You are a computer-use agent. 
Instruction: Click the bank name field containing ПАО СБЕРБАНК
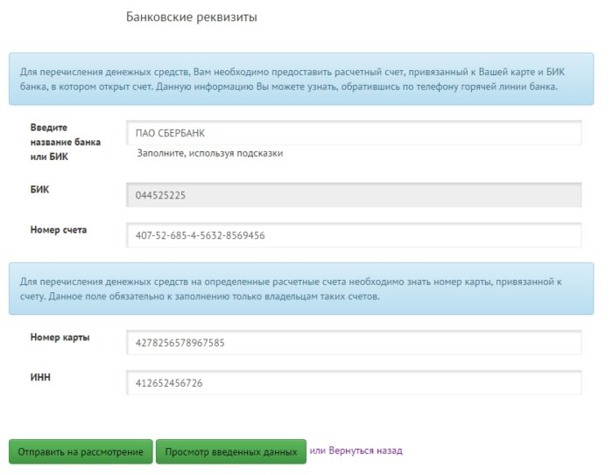pos(353,133)
